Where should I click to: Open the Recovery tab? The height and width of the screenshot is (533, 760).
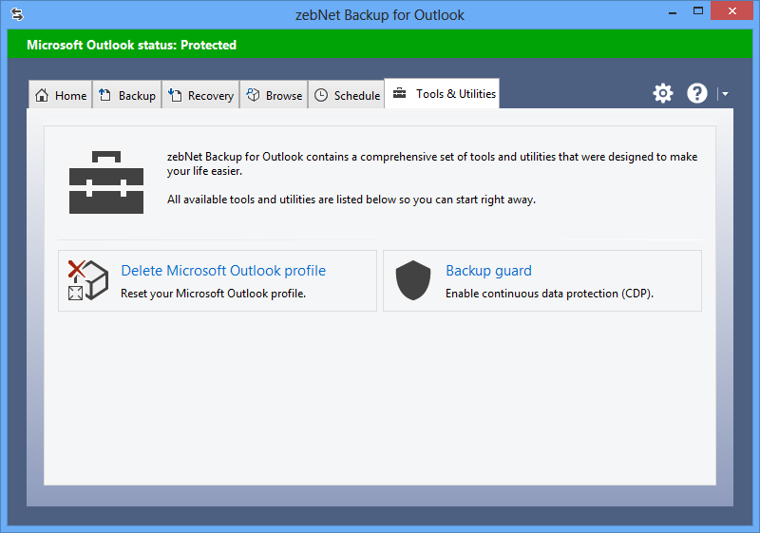point(200,95)
